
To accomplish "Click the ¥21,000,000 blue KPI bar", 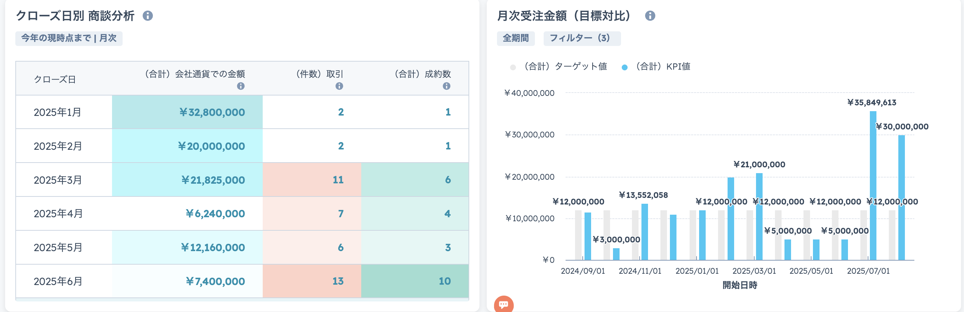I will point(759,217).
